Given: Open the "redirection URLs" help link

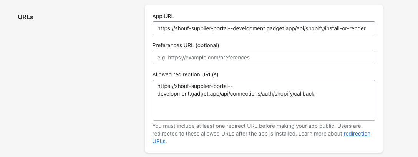Looking at the screenshot, I should (357, 134).
